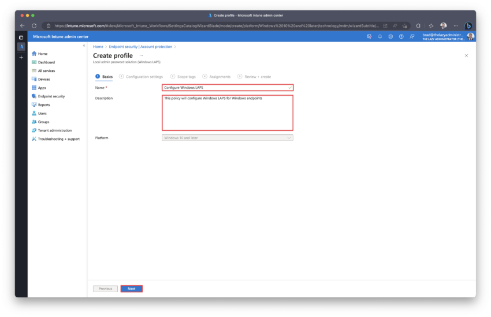Select the Basics step tab
The image size is (491, 317).
104,77
